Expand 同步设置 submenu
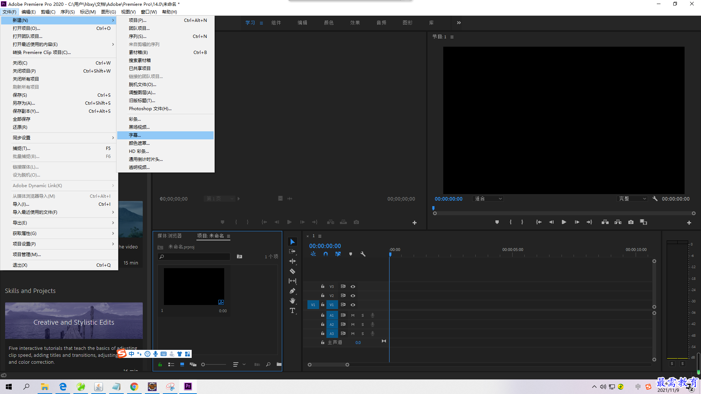The width and height of the screenshot is (701, 394). point(59,138)
